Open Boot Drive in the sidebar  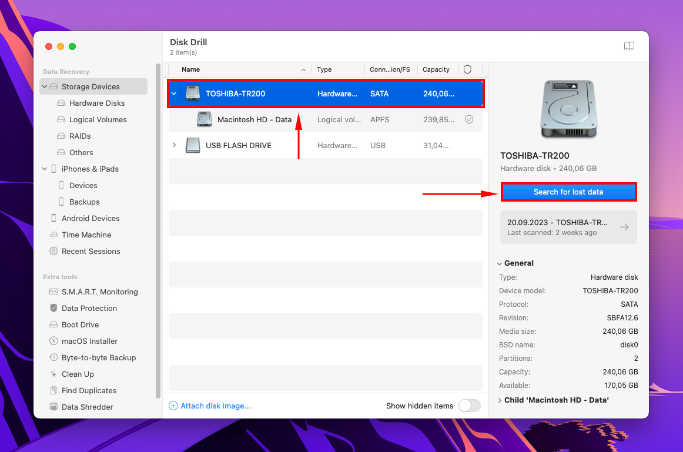pos(80,325)
